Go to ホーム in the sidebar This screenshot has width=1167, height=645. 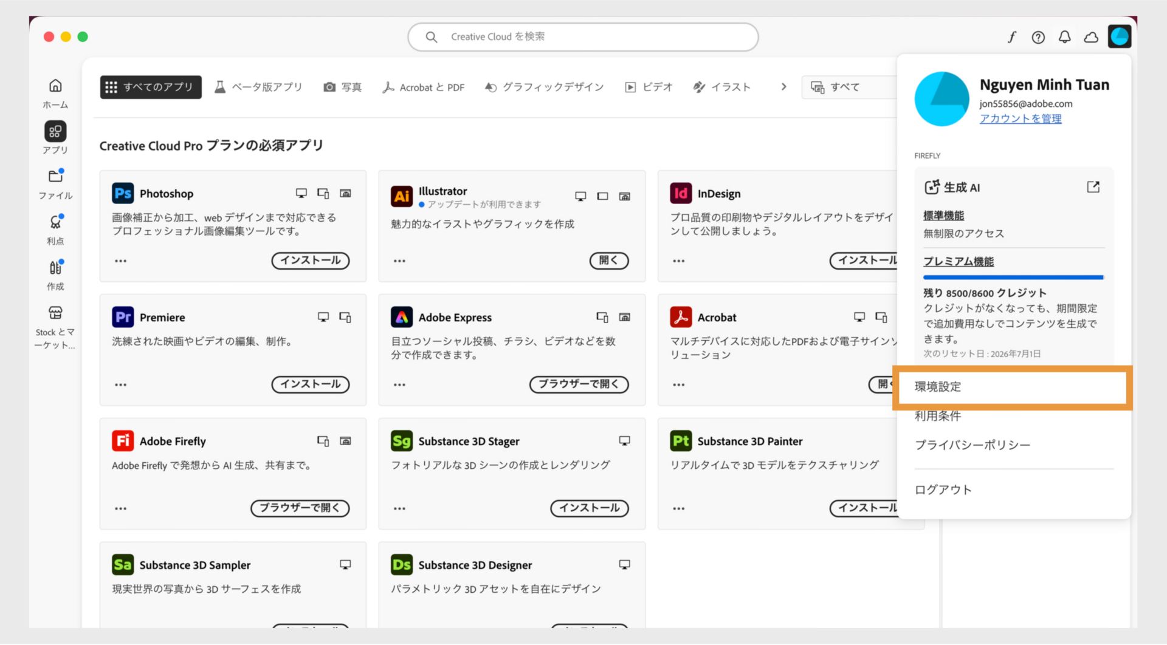click(55, 94)
